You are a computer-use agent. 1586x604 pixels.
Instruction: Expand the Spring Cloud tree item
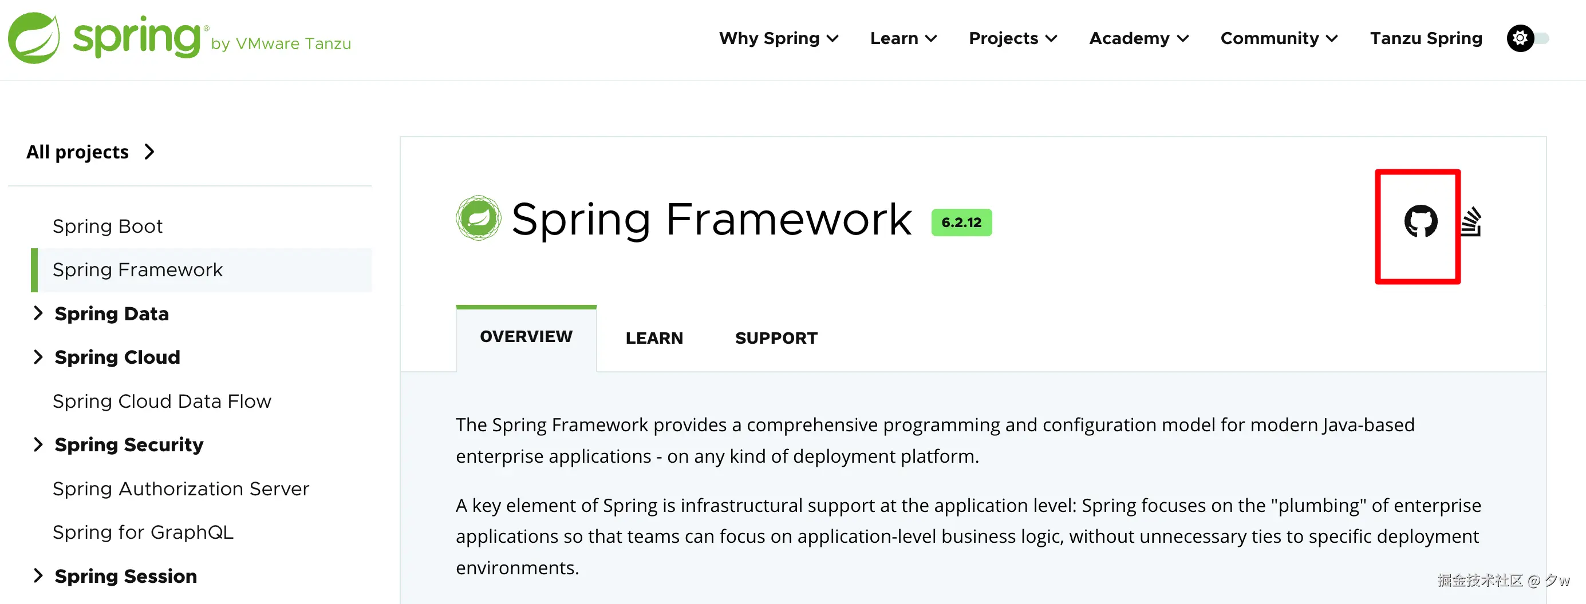(x=38, y=357)
